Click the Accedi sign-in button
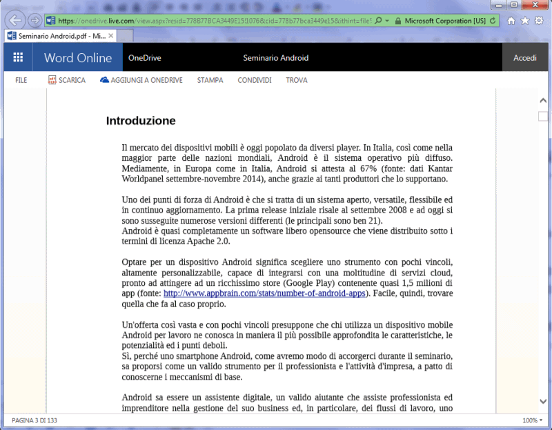This screenshot has height=430, width=552. [x=525, y=58]
